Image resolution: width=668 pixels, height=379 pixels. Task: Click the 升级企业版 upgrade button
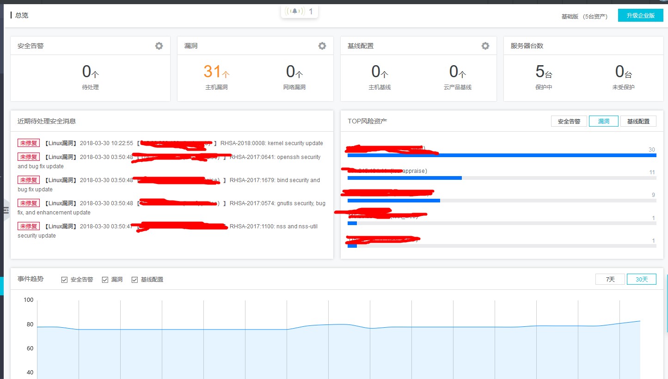[640, 15]
